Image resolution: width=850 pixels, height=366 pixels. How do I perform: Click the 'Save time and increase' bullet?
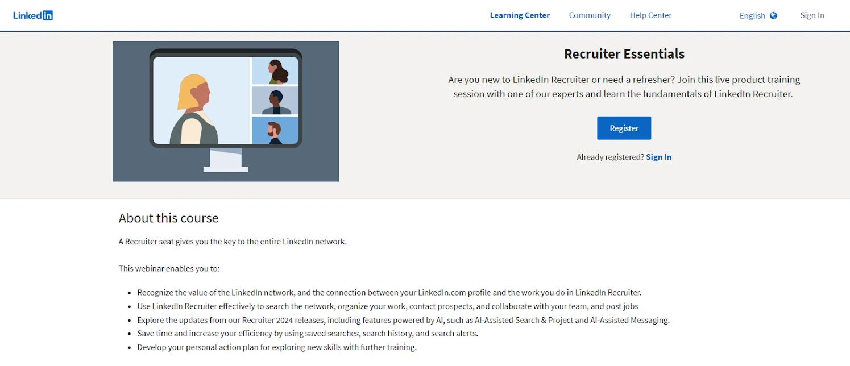pos(308,334)
